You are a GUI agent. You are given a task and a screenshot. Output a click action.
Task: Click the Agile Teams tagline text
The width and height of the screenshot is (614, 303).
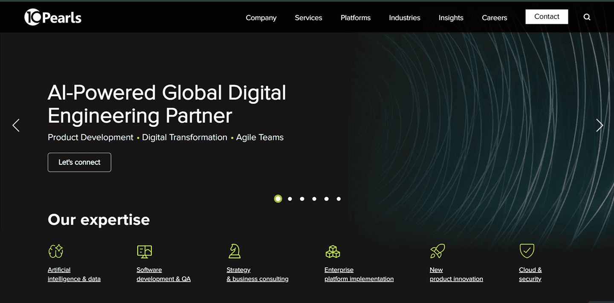(260, 137)
